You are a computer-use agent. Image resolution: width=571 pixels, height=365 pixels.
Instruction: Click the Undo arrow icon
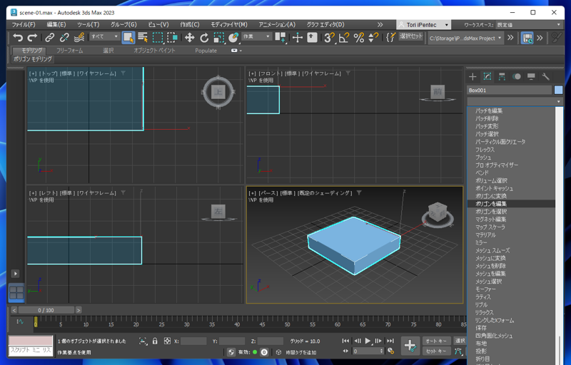[x=17, y=37]
